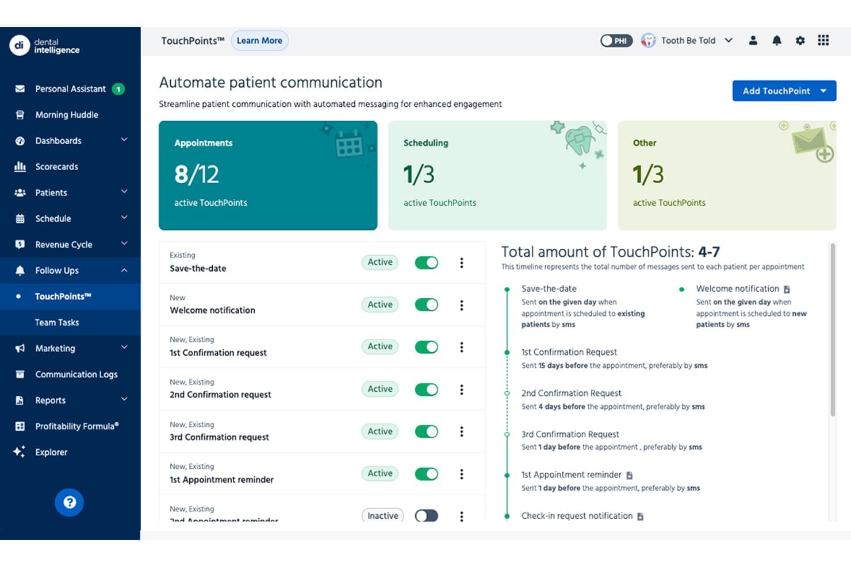The image size is (851, 567).
Task: Collapse the Follow Ups menu chevron
Action: click(124, 270)
